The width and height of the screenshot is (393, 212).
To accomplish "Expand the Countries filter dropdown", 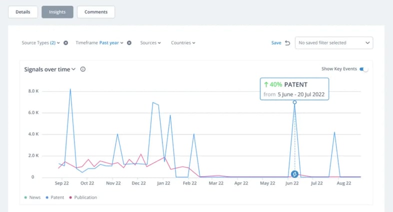I will tap(183, 43).
